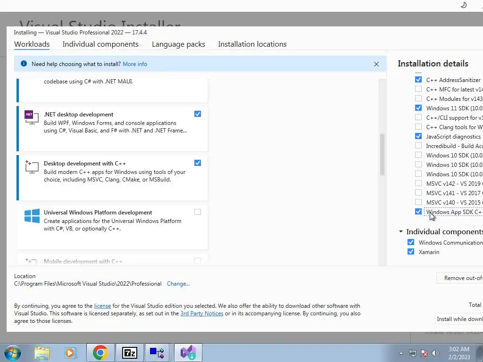The image size is (483, 362).
Task: Uncheck Xamarin individual component
Action: pos(411,252)
